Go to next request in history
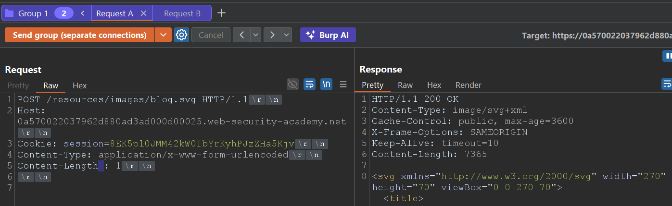 (x=272, y=35)
